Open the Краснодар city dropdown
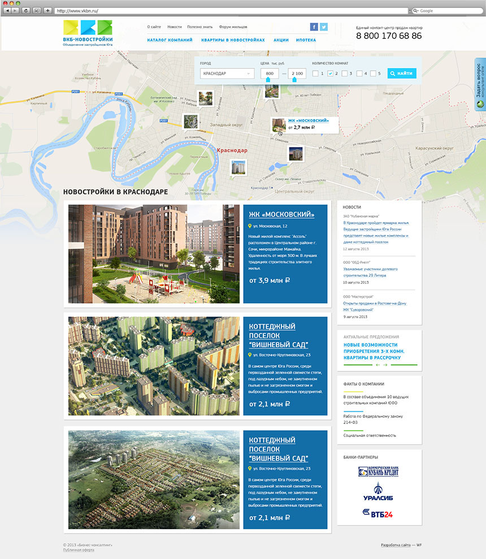Image resolution: width=486 pixels, height=559 pixels. pyautogui.click(x=227, y=73)
